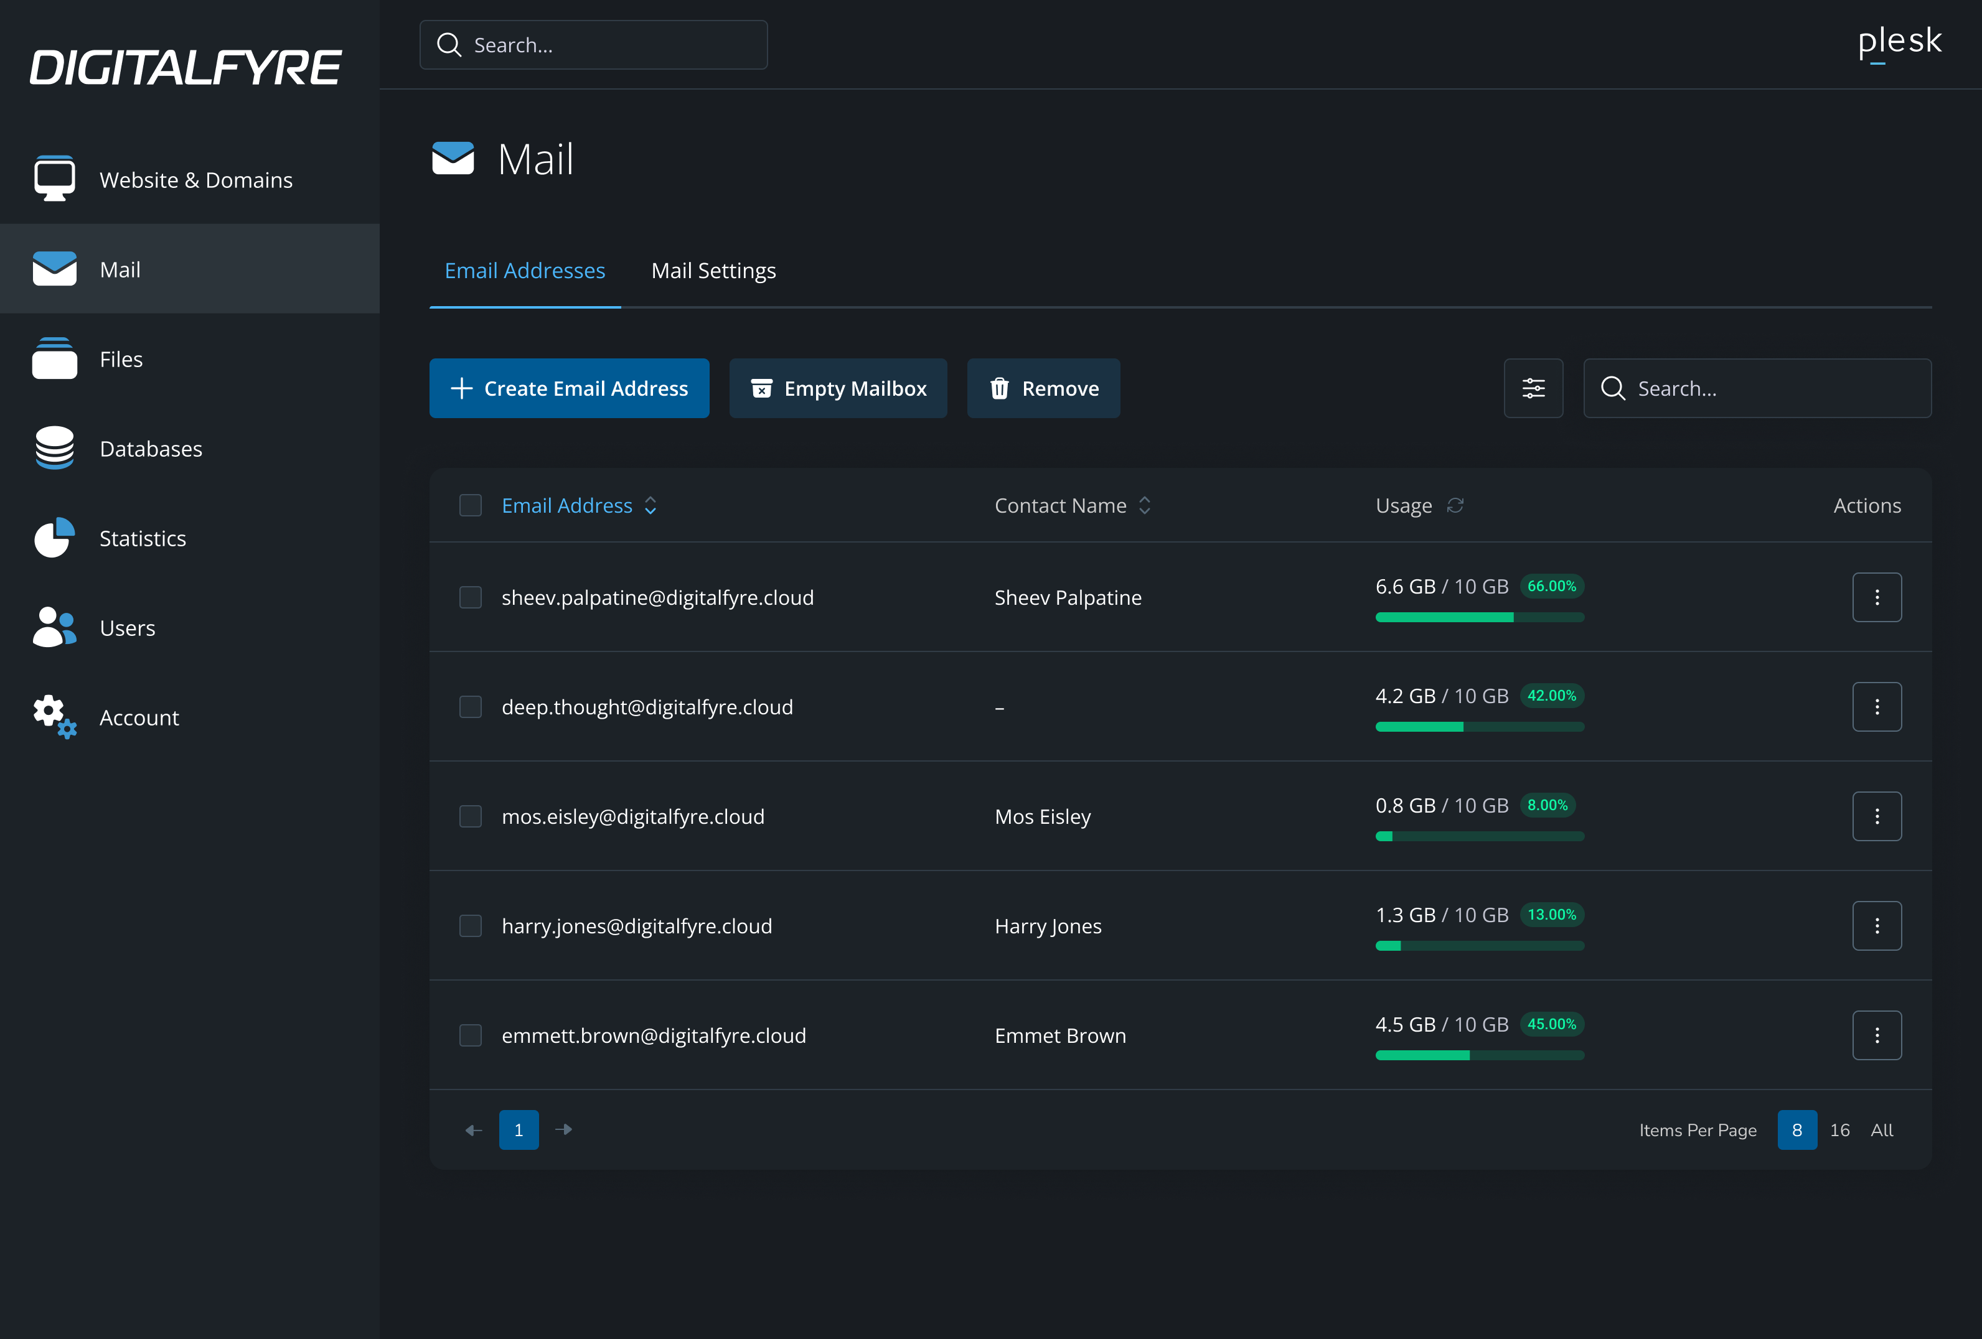Focus the top global search field

point(594,45)
